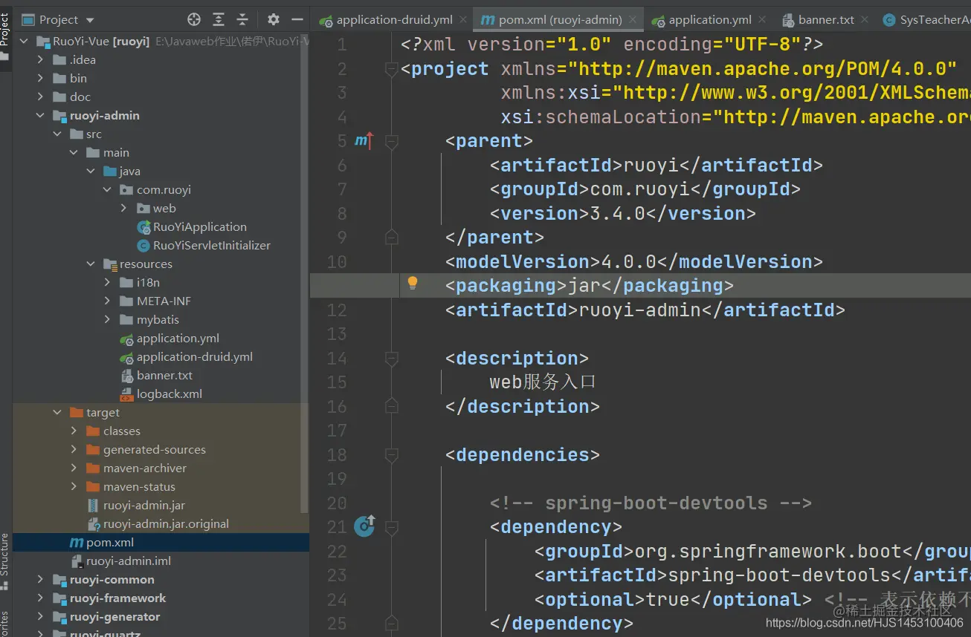Fold the description block on line 14
971x637 pixels.
click(391, 359)
